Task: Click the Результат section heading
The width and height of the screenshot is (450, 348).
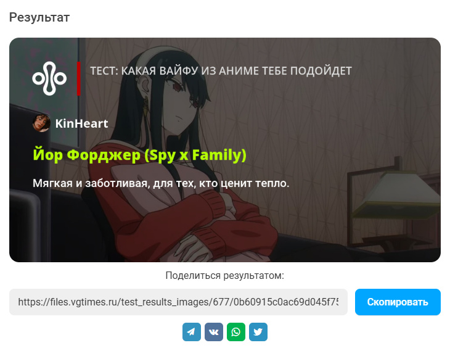Action: tap(39, 17)
